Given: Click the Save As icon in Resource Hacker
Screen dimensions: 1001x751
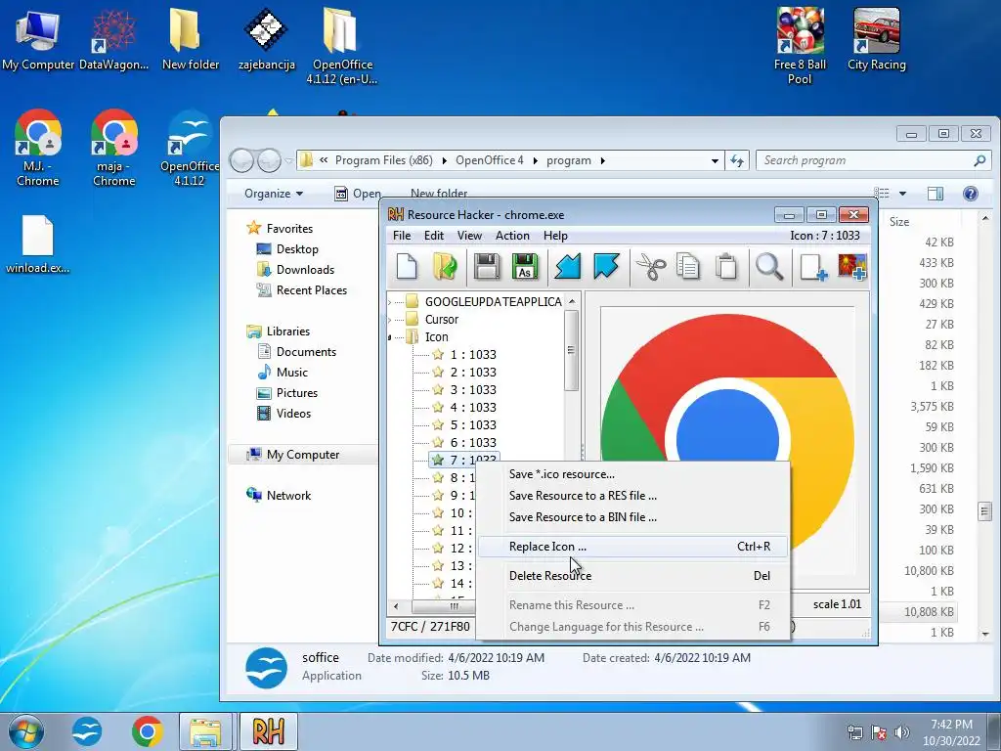Looking at the screenshot, I should (525, 267).
